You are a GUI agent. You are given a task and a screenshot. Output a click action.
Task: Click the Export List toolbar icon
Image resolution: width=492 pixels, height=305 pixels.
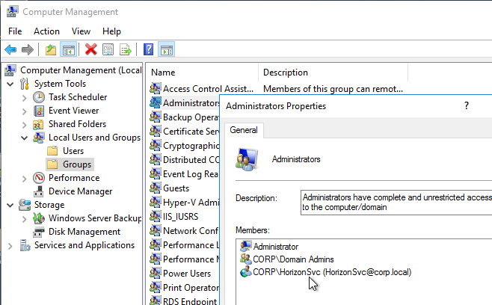125,49
